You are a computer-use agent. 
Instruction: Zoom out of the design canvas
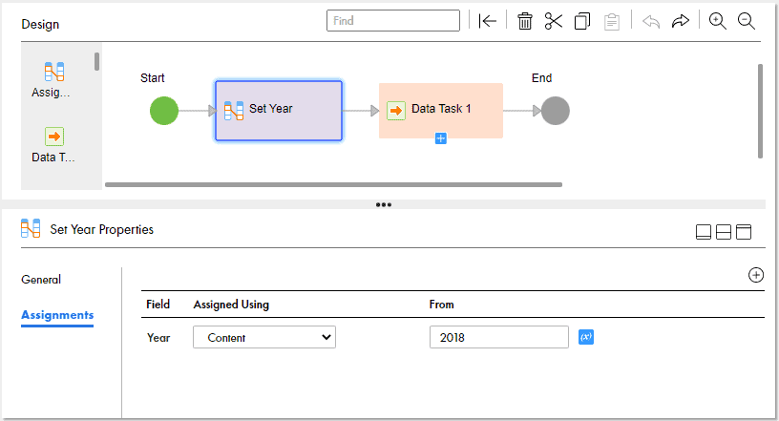click(x=747, y=21)
